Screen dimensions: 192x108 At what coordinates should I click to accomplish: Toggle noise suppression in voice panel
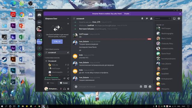tap(64, 78)
